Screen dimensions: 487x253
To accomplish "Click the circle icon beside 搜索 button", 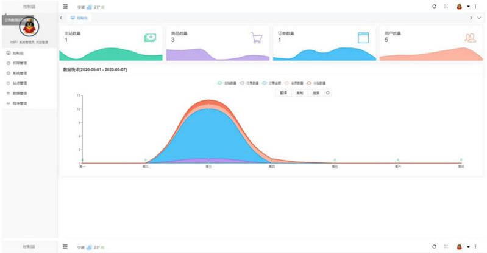I will [328, 92].
